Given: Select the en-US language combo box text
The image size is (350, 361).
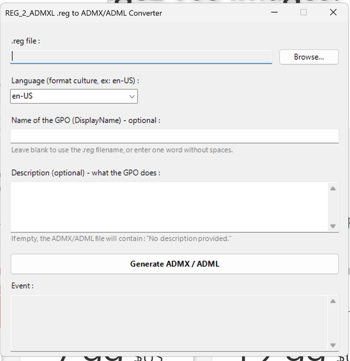Looking at the screenshot, I should [23, 96].
